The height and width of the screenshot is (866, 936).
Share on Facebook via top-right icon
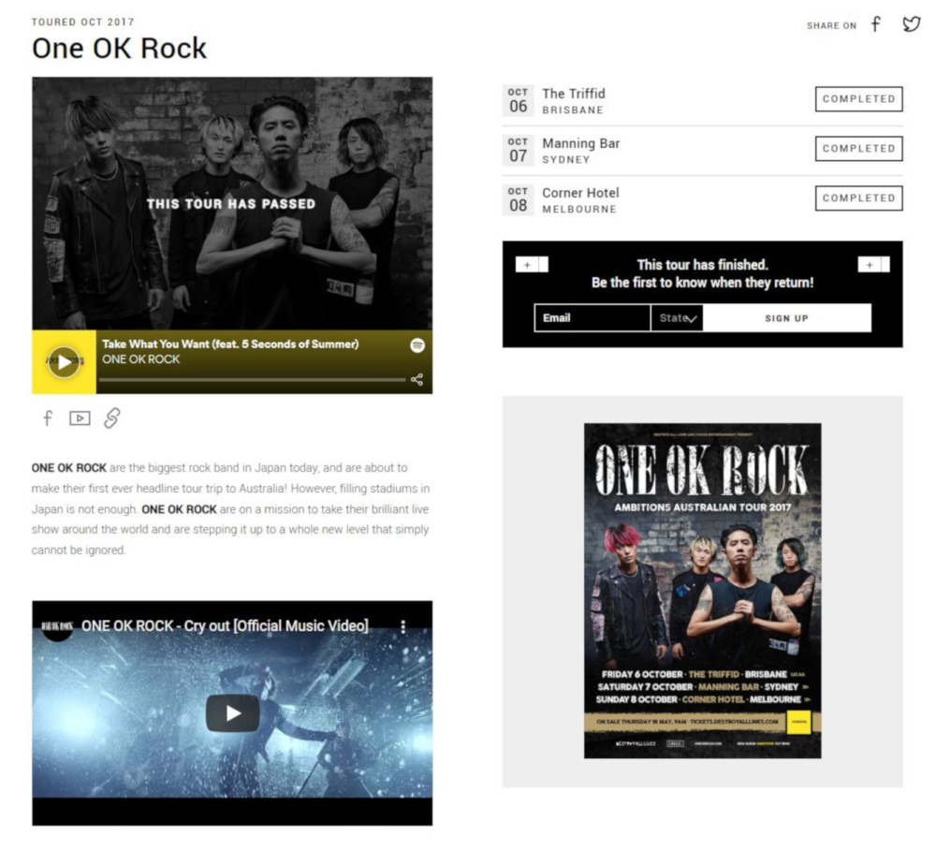(x=876, y=24)
